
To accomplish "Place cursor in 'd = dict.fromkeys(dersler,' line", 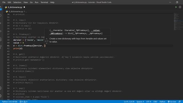I will coord(29,46).
